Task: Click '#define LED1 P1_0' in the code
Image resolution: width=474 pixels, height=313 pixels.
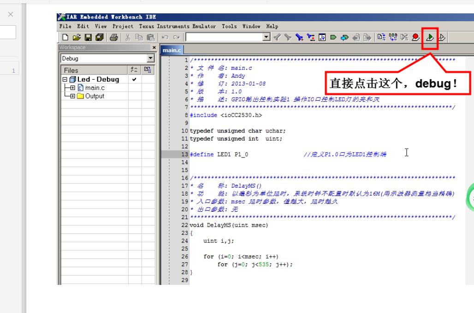Action: click(x=219, y=155)
